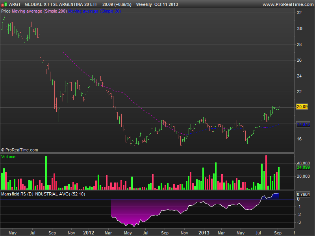Select the Mansfield RS indicator label
The image size is (315, 236).
(43, 194)
